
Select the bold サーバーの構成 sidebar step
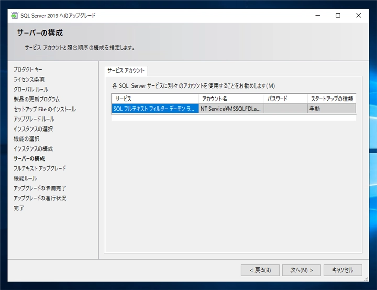coord(29,158)
